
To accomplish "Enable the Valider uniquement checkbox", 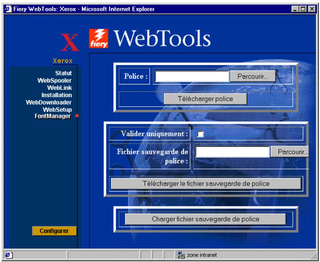I will 200,134.
